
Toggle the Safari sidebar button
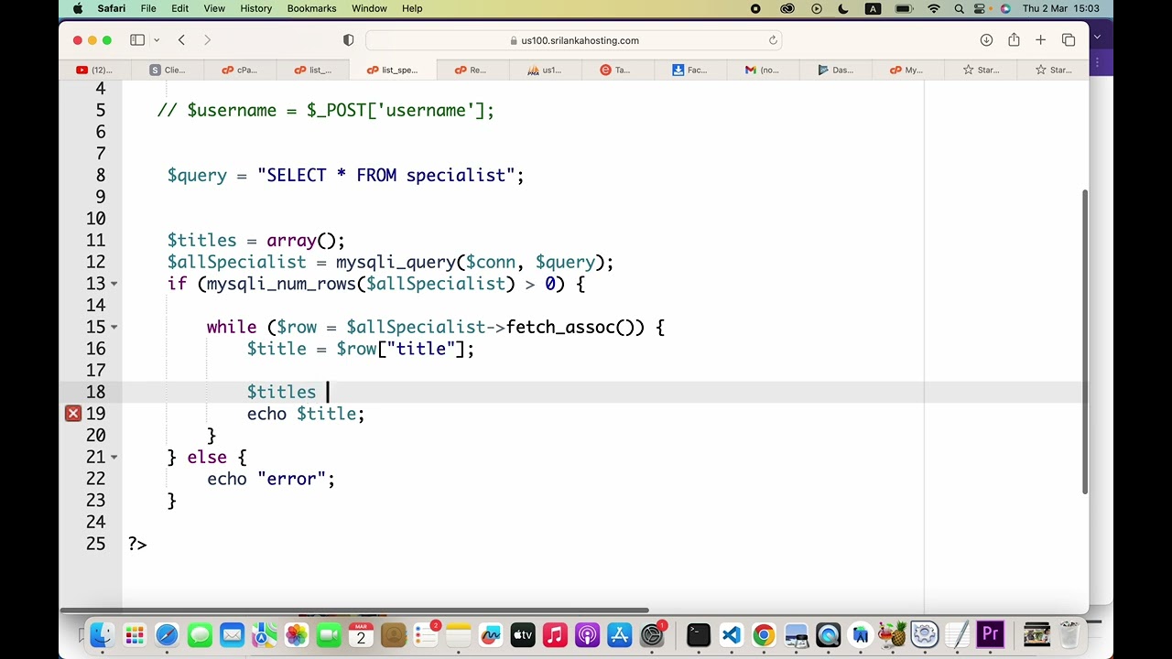(137, 40)
